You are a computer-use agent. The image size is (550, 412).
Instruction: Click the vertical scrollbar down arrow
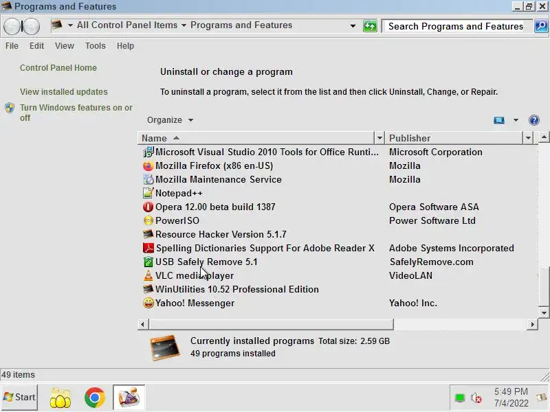544,312
